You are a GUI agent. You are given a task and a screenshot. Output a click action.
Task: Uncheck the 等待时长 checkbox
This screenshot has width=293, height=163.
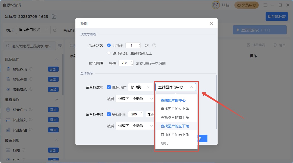coord(109,114)
